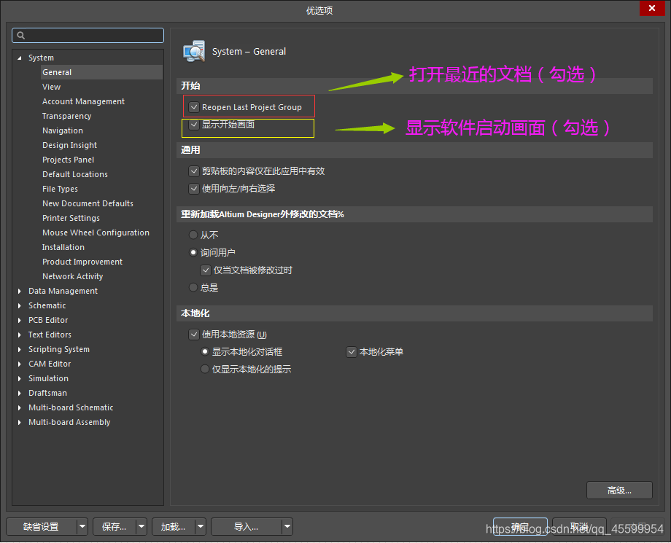671x543 pixels.
Task: Expand the PCB Editor tree node
Action: (19, 320)
